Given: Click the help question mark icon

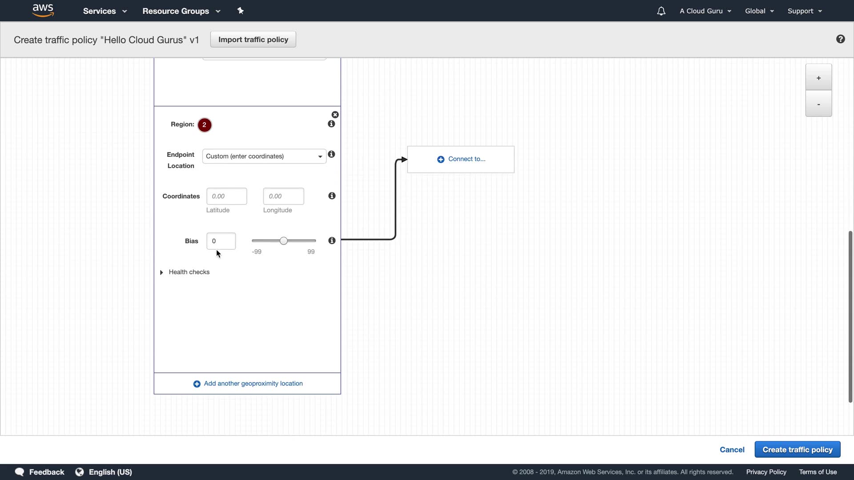Looking at the screenshot, I should [840, 39].
